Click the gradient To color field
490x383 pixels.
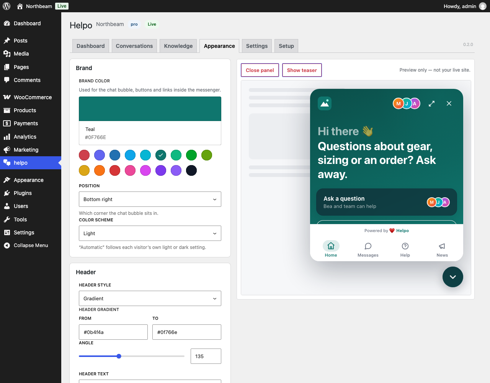click(x=187, y=332)
